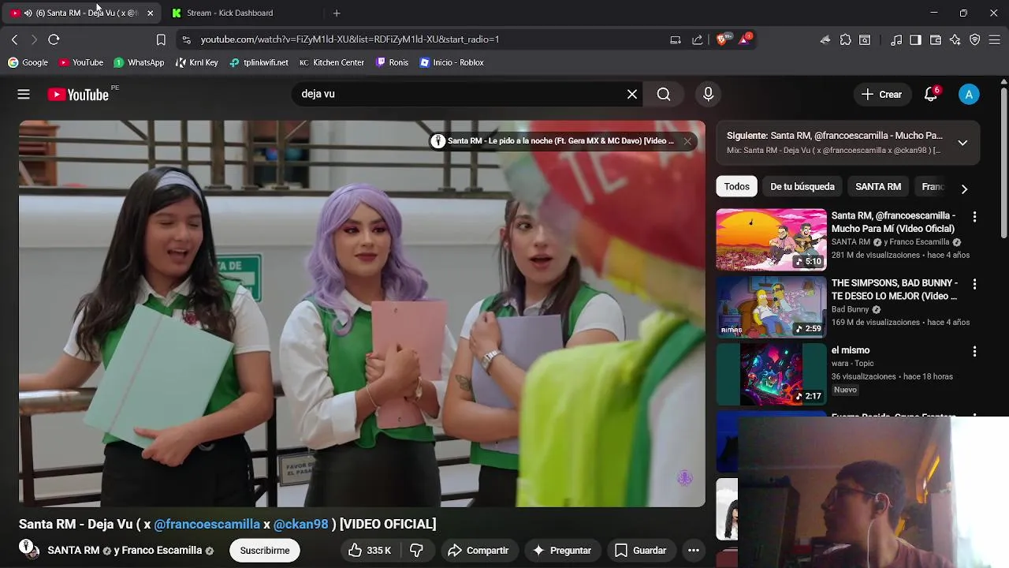The width and height of the screenshot is (1009, 568).
Task: Reload the current page
Action: point(54,39)
